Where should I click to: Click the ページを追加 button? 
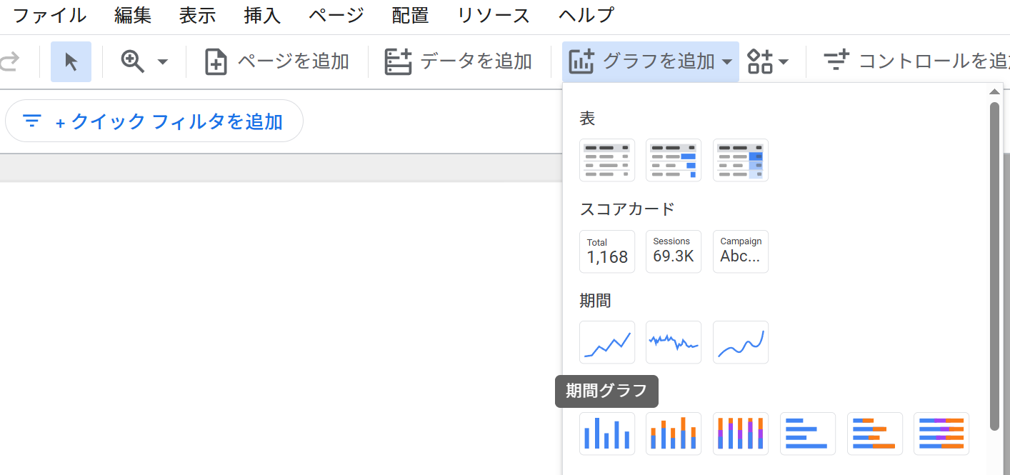(x=276, y=62)
